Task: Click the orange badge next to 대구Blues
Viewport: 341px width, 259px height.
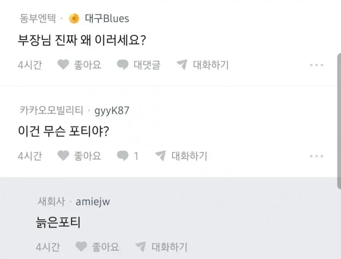Action: [x=74, y=18]
